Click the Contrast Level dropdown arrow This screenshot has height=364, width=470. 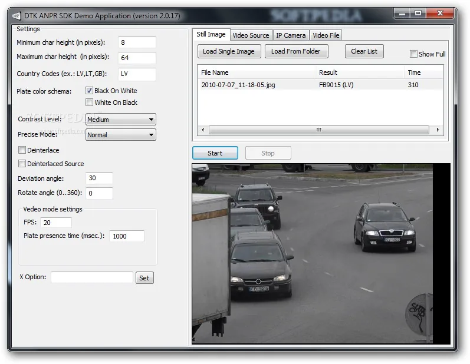click(151, 120)
